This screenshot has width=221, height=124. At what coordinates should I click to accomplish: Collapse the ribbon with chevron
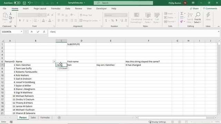pyautogui.click(x=219, y=26)
